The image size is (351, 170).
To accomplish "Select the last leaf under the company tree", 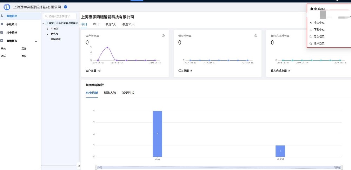I will coord(56,39).
